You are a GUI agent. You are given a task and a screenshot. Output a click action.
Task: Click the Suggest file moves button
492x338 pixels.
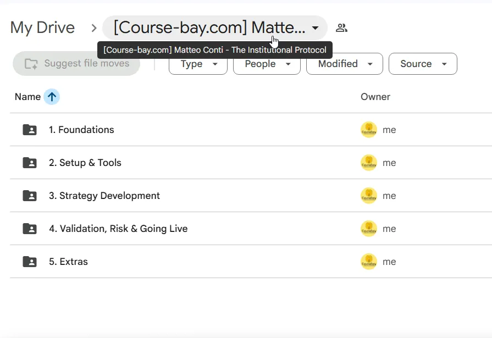(x=76, y=63)
